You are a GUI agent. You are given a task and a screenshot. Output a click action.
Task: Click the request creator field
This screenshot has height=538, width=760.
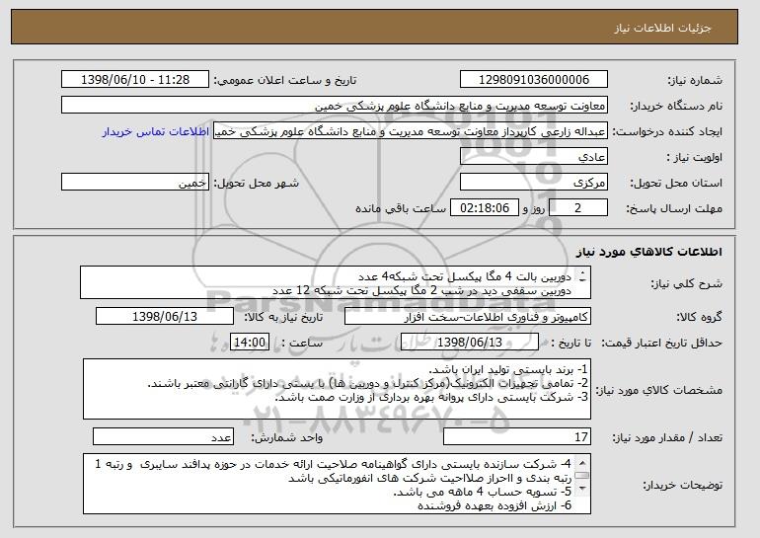point(411,131)
